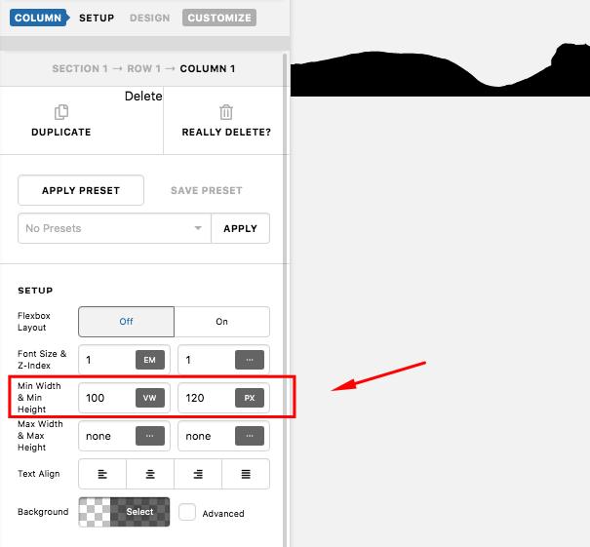Open Max Width unit options button
The width and height of the screenshot is (590, 547).
[x=149, y=436]
